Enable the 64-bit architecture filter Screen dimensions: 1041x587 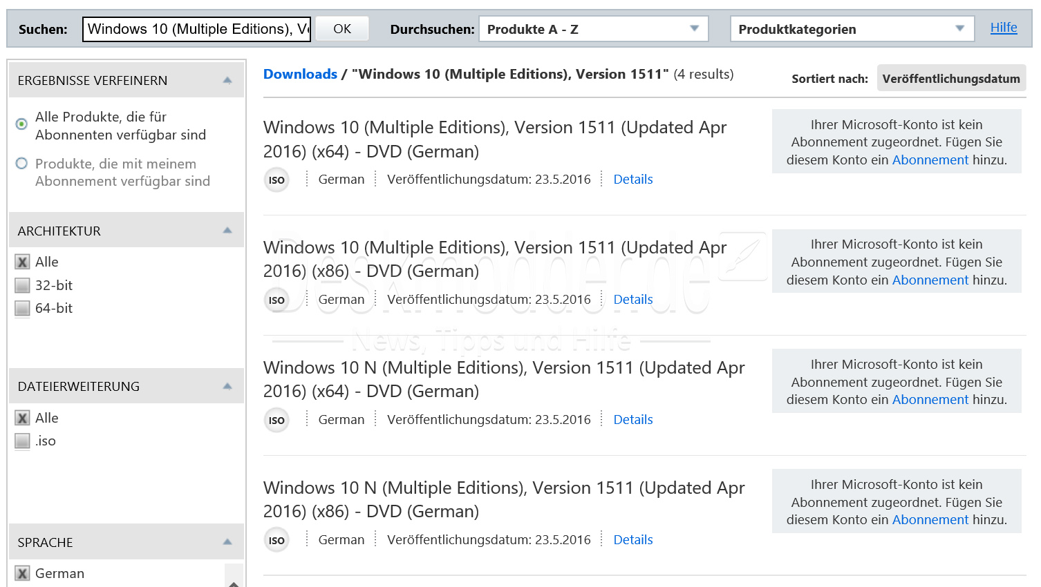pyautogui.click(x=23, y=308)
